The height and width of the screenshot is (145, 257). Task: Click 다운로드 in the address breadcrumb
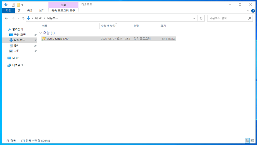point(53,18)
